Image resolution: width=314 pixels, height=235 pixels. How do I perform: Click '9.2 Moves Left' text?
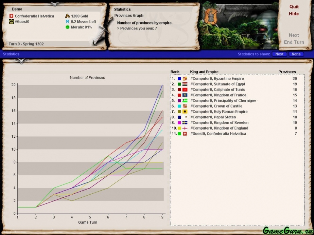tap(84, 22)
